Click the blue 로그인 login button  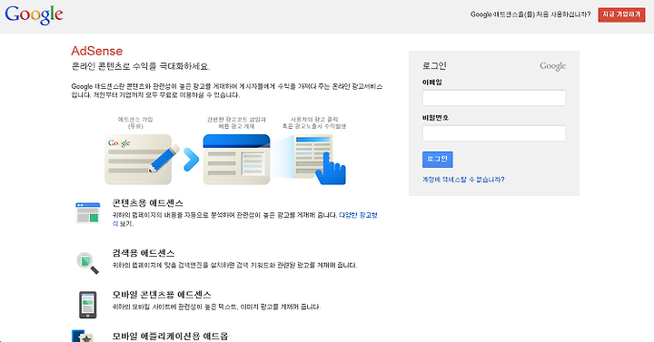click(x=437, y=159)
